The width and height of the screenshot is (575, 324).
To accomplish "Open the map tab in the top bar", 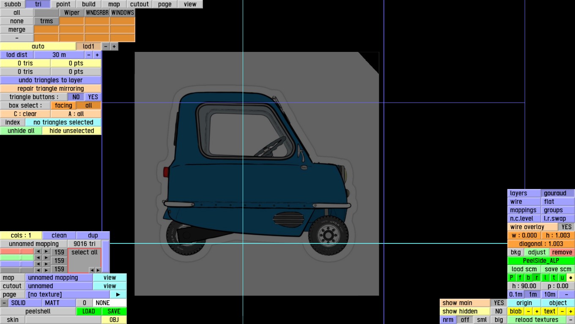I will pyautogui.click(x=114, y=4).
